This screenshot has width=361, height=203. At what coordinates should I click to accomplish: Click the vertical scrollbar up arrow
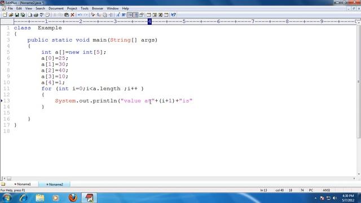[x=359, y=23]
